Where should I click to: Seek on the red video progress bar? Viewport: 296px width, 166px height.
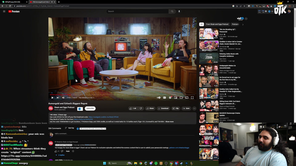coord(122,95)
